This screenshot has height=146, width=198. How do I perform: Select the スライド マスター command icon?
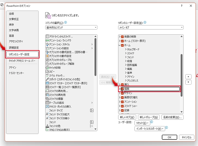[x=47, y=83]
